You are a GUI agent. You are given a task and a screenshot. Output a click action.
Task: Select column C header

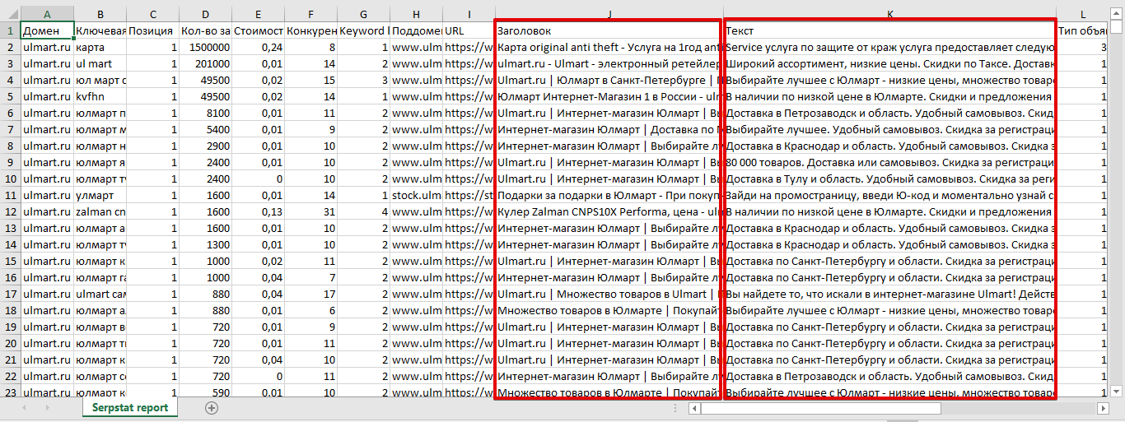[x=152, y=15]
